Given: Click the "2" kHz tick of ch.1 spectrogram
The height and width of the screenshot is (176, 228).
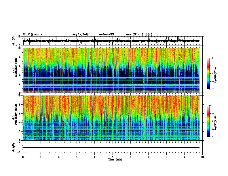Looking at the screenshot, I should click(20, 84).
